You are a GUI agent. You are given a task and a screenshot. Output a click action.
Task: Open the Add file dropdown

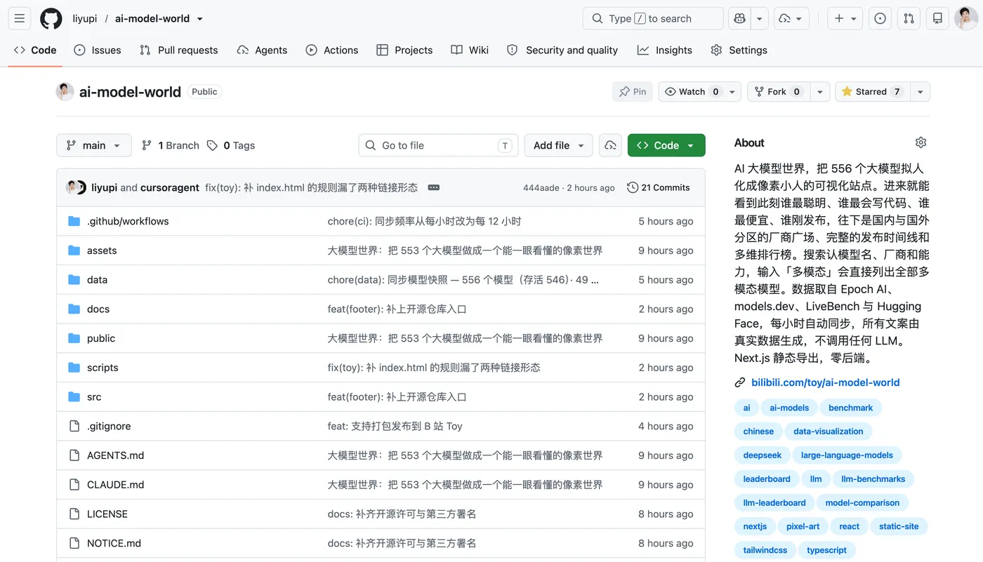[558, 145]
